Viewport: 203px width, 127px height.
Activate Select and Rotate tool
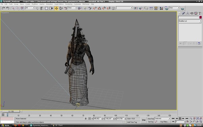point(61,8)
